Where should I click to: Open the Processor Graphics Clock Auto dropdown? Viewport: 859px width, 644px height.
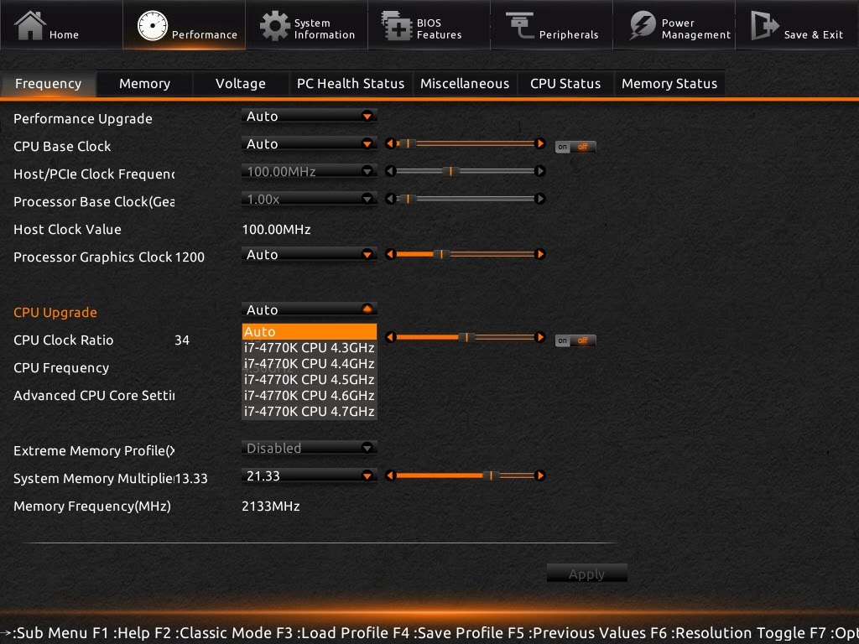point(309,254)
